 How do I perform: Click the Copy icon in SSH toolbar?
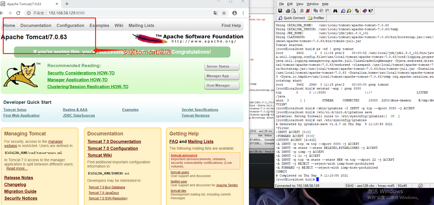pyautogui.click(x=315, y=11)
